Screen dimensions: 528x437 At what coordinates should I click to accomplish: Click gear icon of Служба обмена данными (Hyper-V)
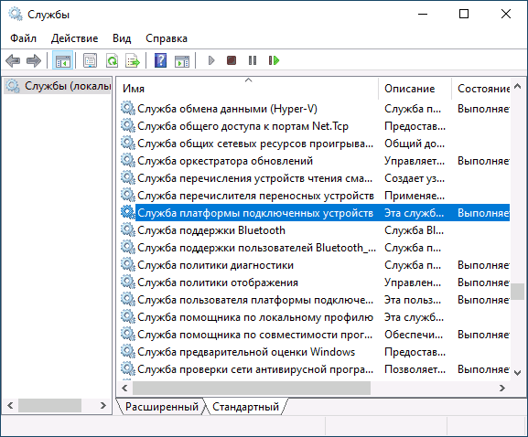point(128,108)
